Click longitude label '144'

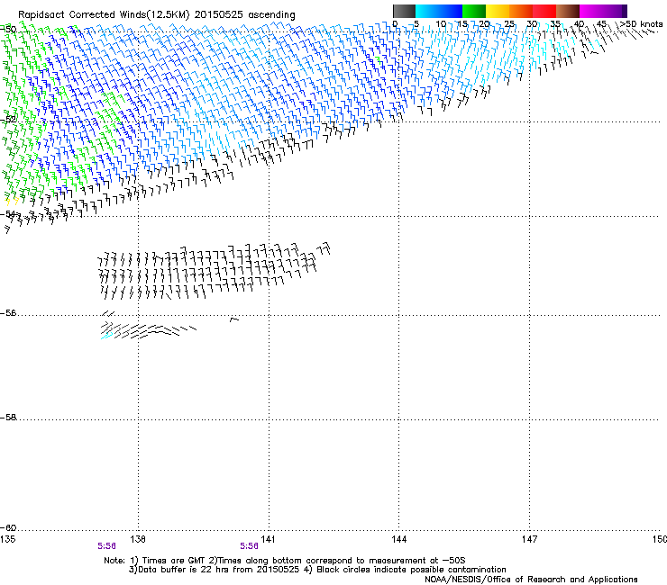[x=399, y=539]
